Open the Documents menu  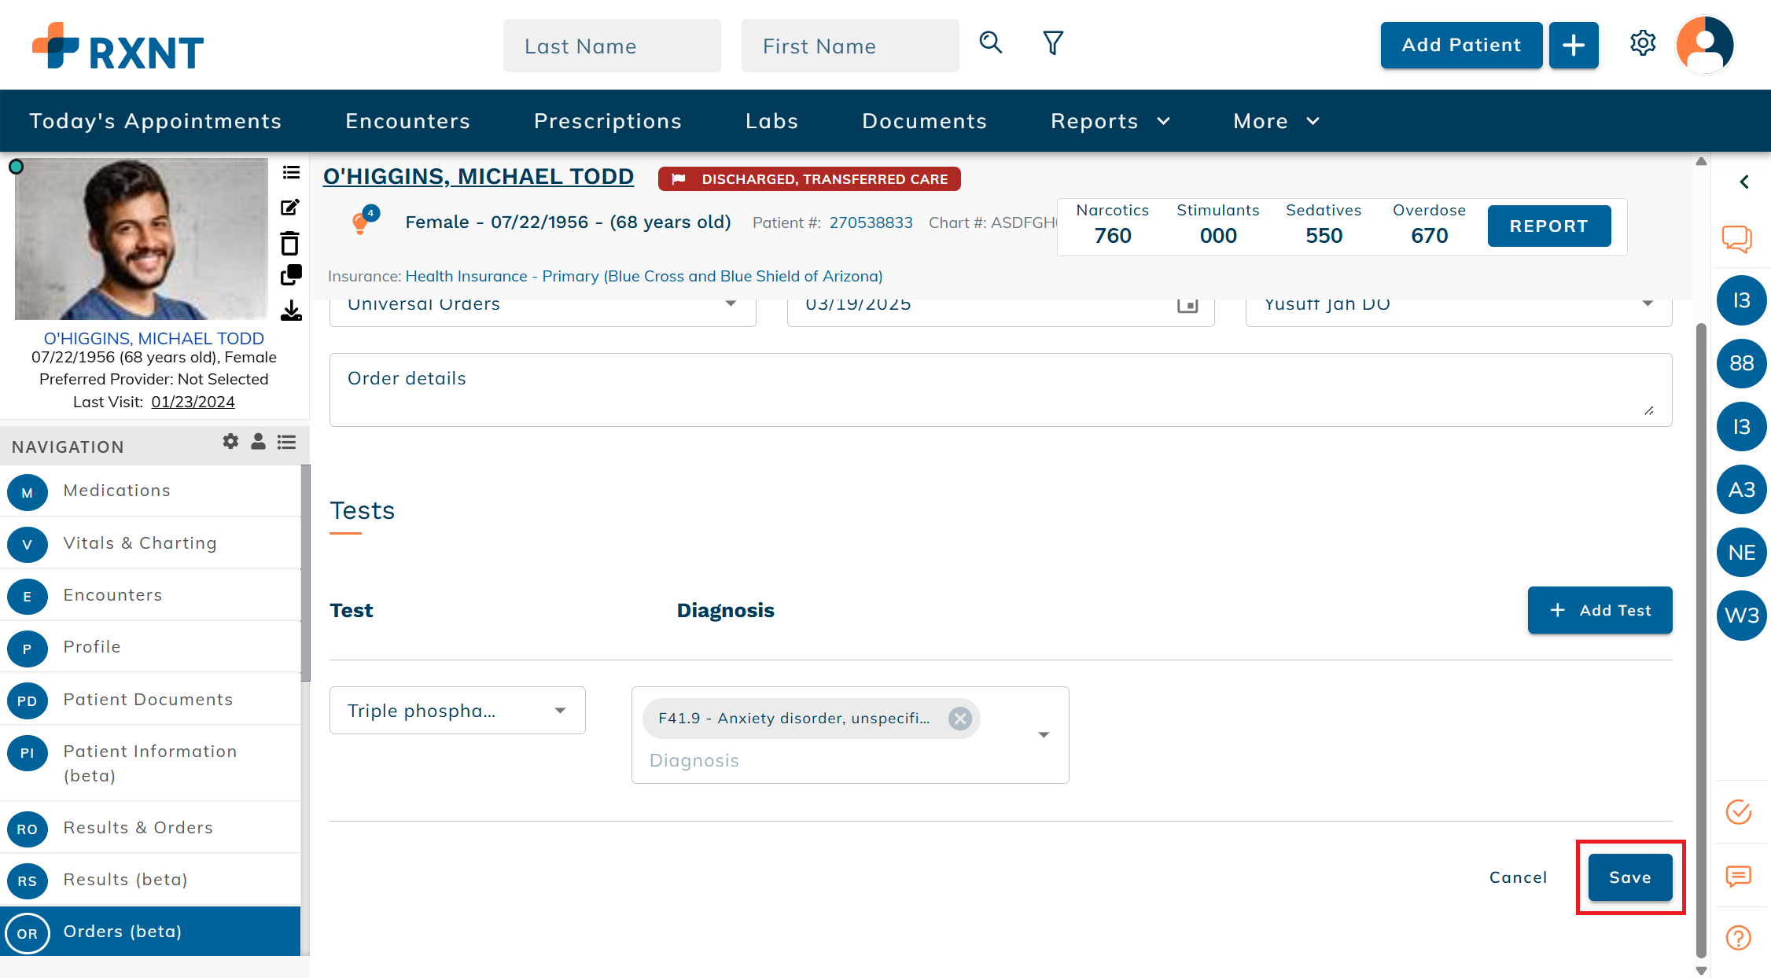(925, 121)
